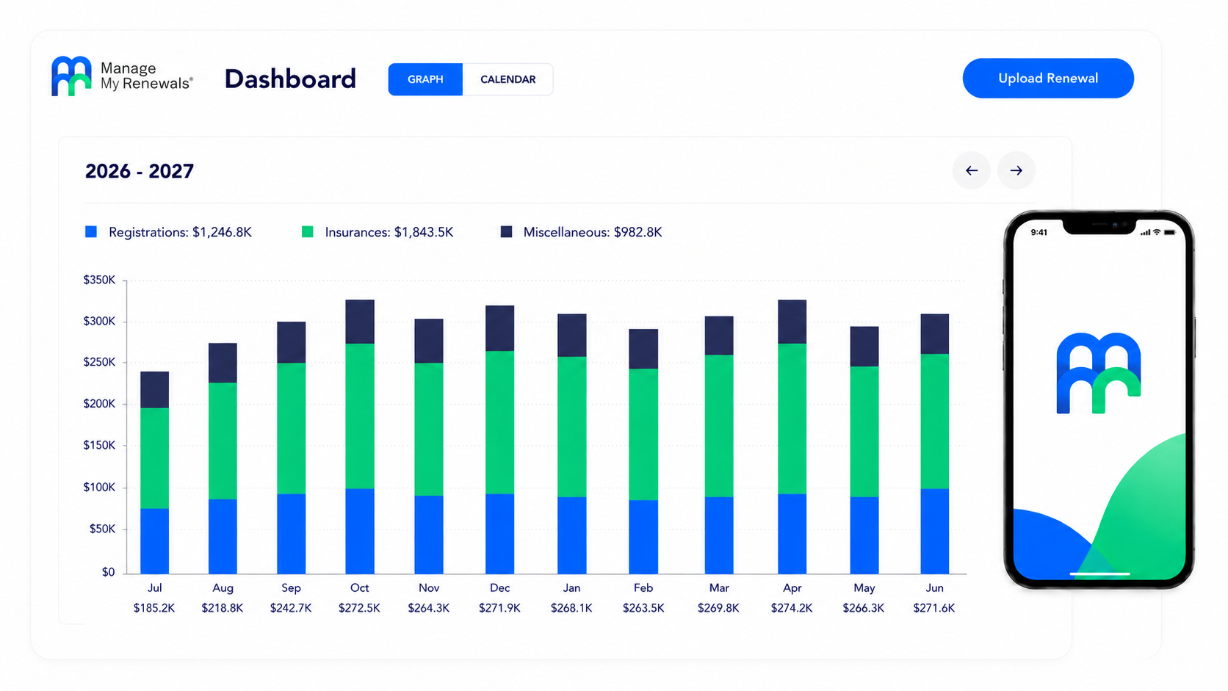Switch to the Calendar tab
The height and width of the screenshot is (691, 1228).
tap(508, 79)
